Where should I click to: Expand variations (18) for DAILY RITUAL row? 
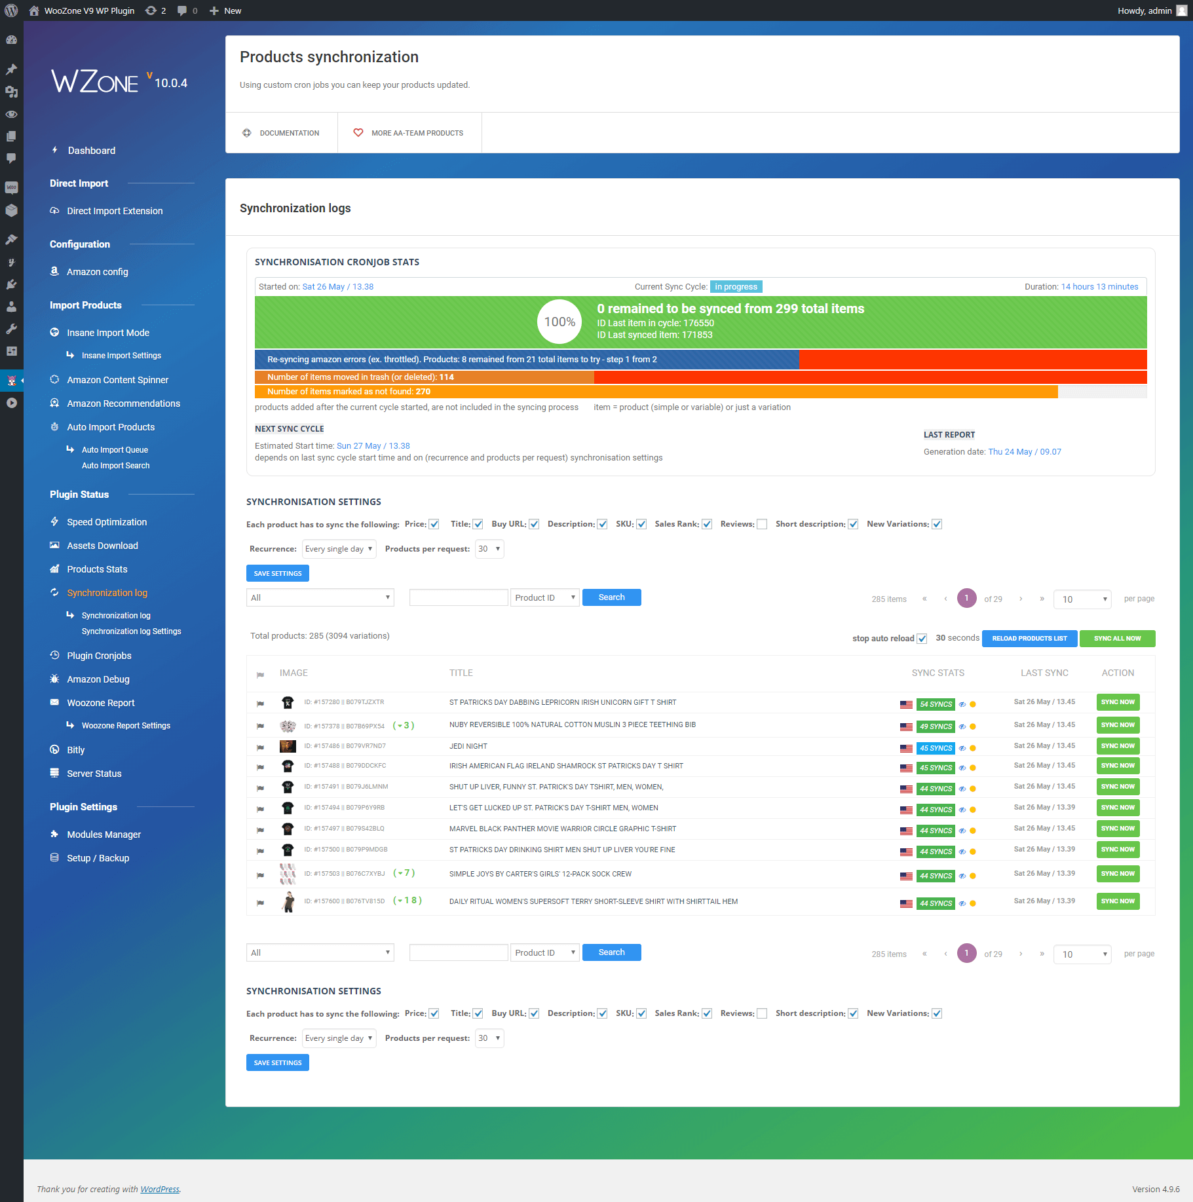coord(407,901)
